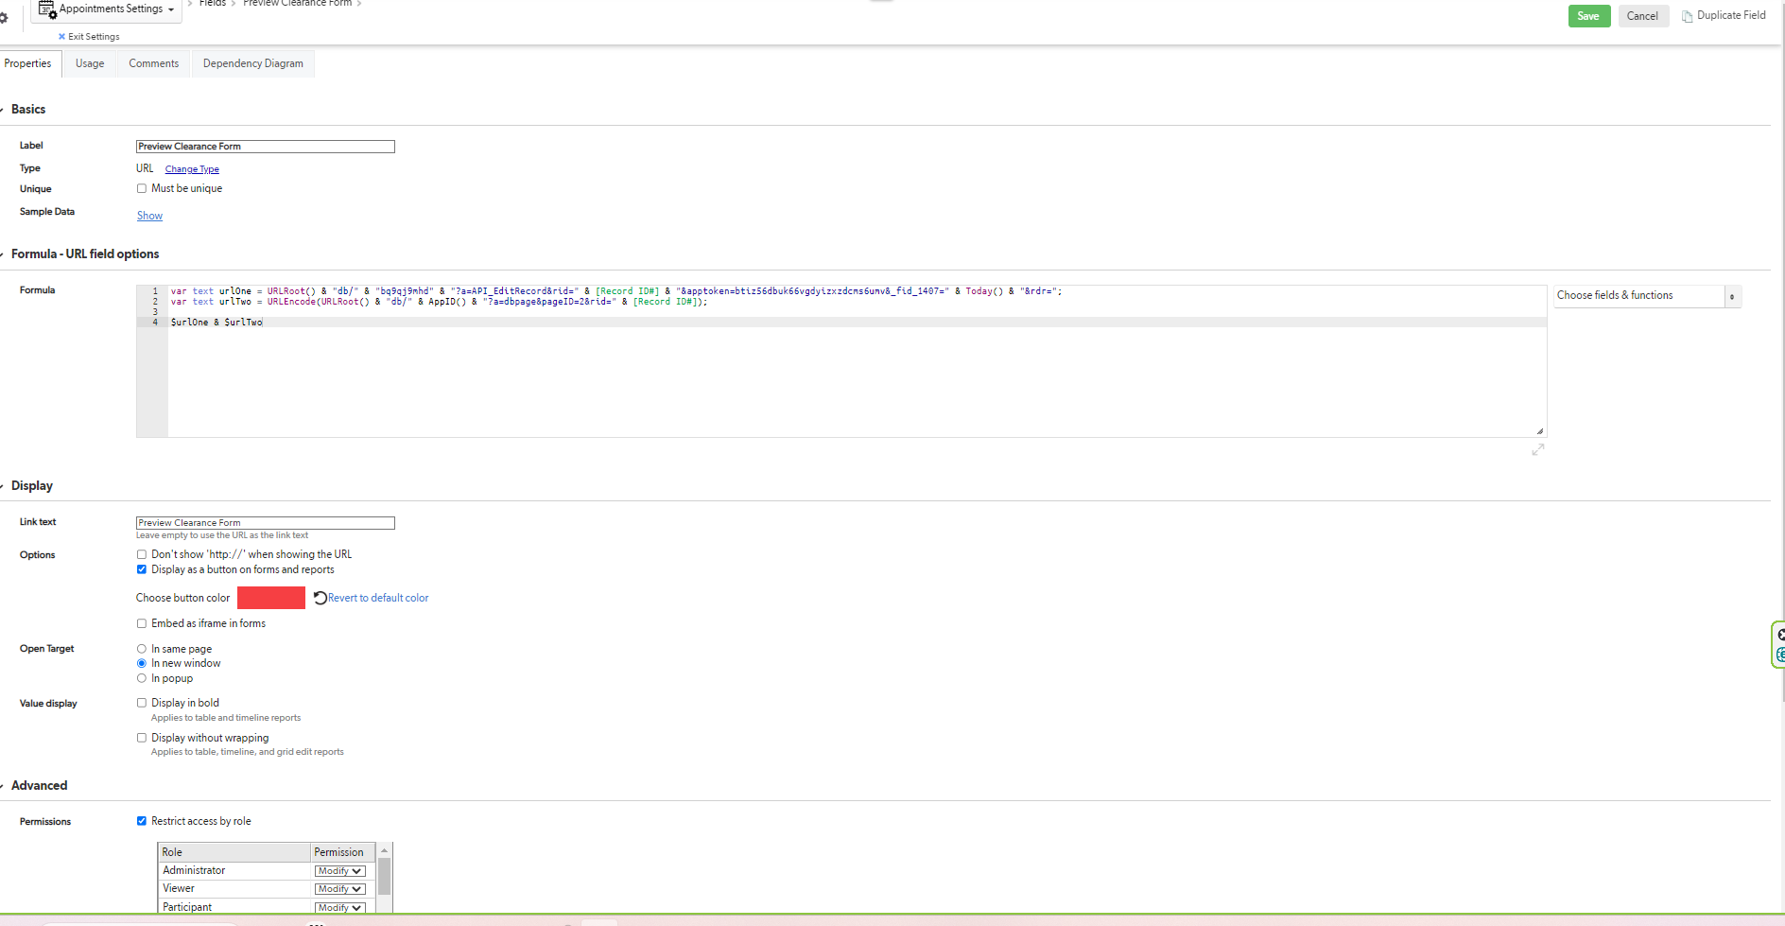Open the Administrator permission Modify dropdown
The width and height of the screenshot is (1785, 926).
click(340, 871)
